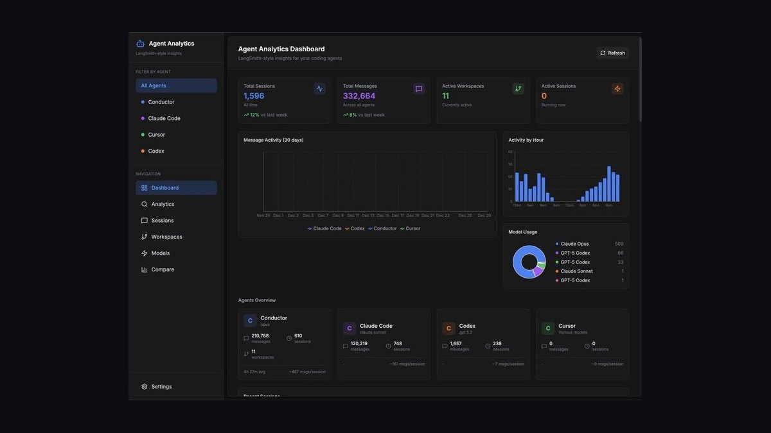Click the Codex agent avatar
Image resolution: width=771 pixels, height=433 pixels.
click(x=448, y=328)
